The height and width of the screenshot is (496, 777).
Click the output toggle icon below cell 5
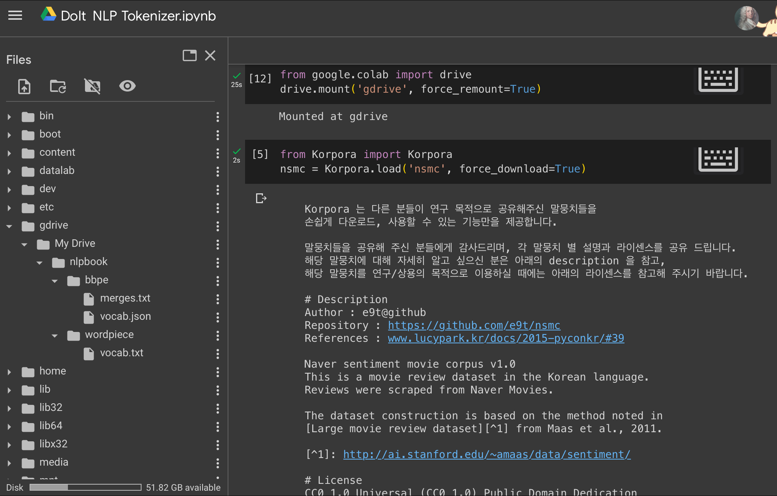261,198
